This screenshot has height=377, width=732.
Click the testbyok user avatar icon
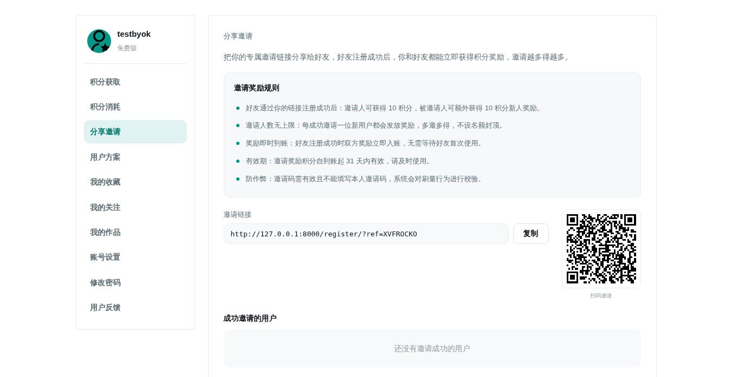pyautogui.click(x=99, y=41)
